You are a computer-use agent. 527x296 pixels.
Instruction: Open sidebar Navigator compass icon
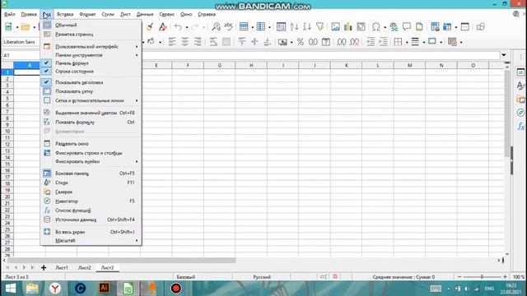[x=520, y=113]
